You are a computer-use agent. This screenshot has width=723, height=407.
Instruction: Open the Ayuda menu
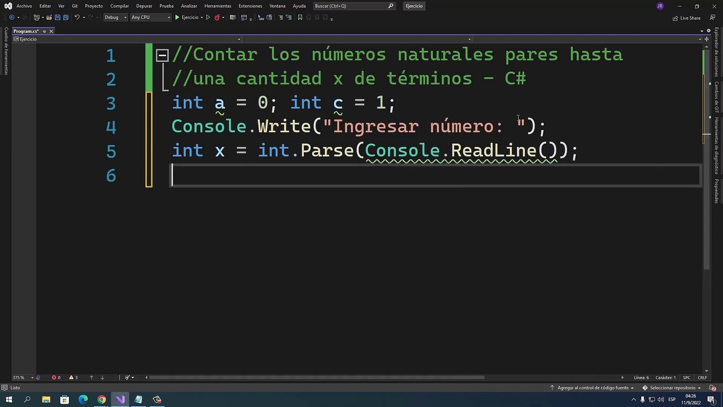click(299, 6)
